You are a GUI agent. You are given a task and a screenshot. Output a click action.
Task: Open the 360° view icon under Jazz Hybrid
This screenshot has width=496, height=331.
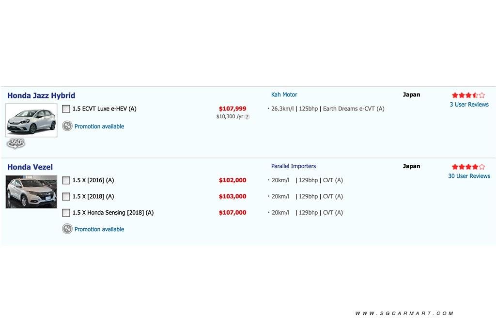(x=16, y=143)
